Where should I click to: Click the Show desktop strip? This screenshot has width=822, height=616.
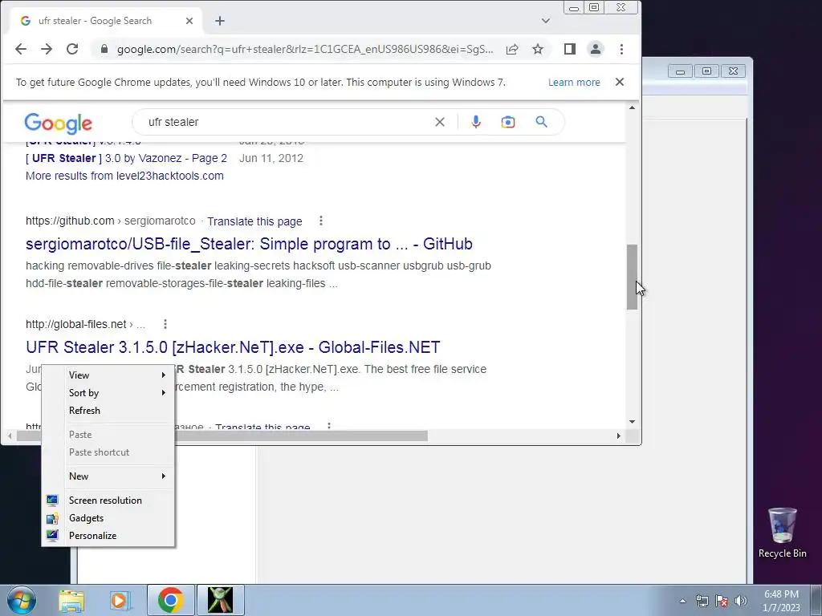[816, 600]
